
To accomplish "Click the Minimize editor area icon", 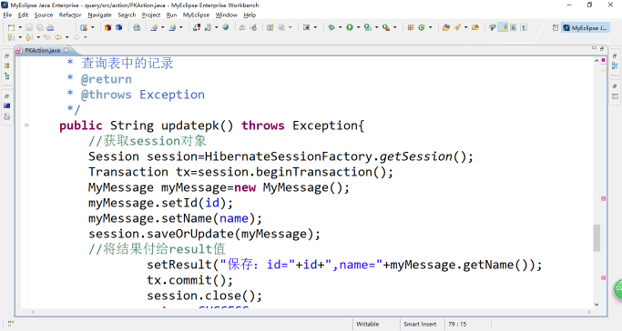I will (594, 48).
